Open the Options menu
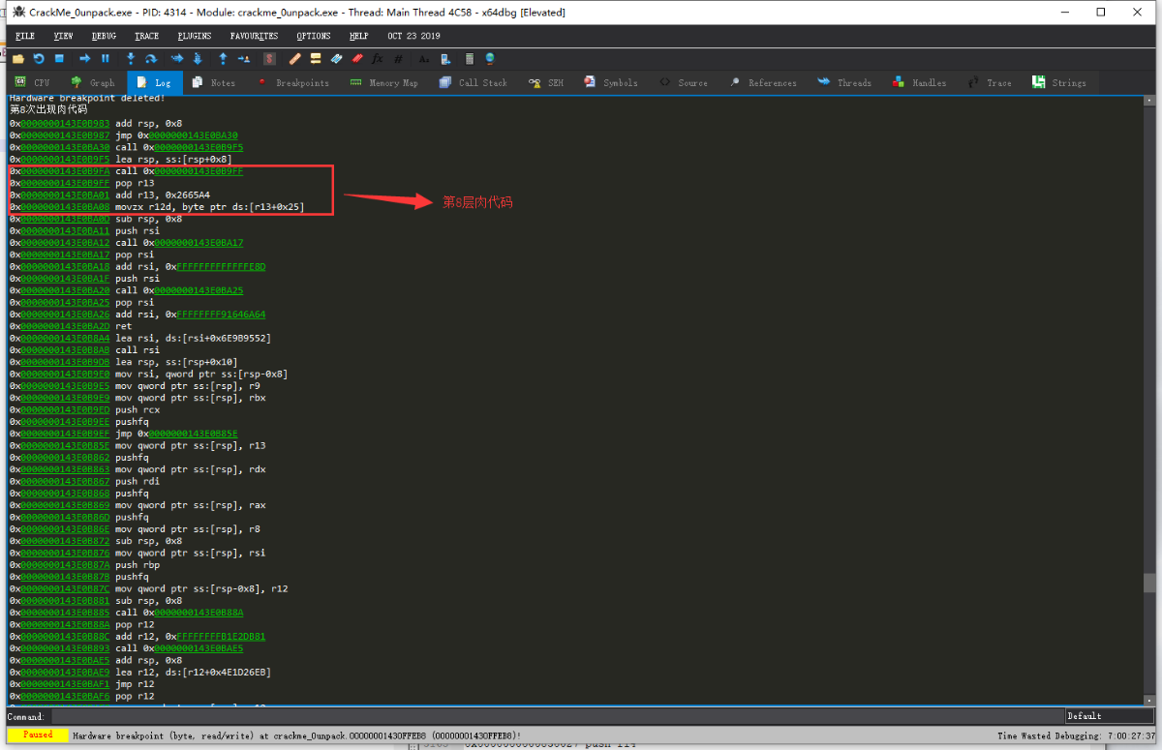Screen dimensions: 1162x750 [314, 36]
